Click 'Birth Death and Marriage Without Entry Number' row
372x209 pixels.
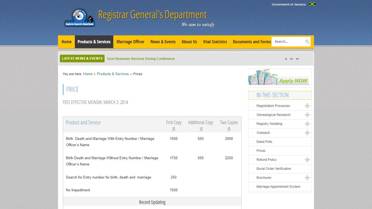pos(112,161)
